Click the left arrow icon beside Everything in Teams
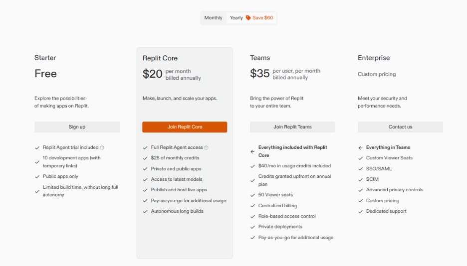The width and height of the screenshot is (467, 266). tap(360, 148)
